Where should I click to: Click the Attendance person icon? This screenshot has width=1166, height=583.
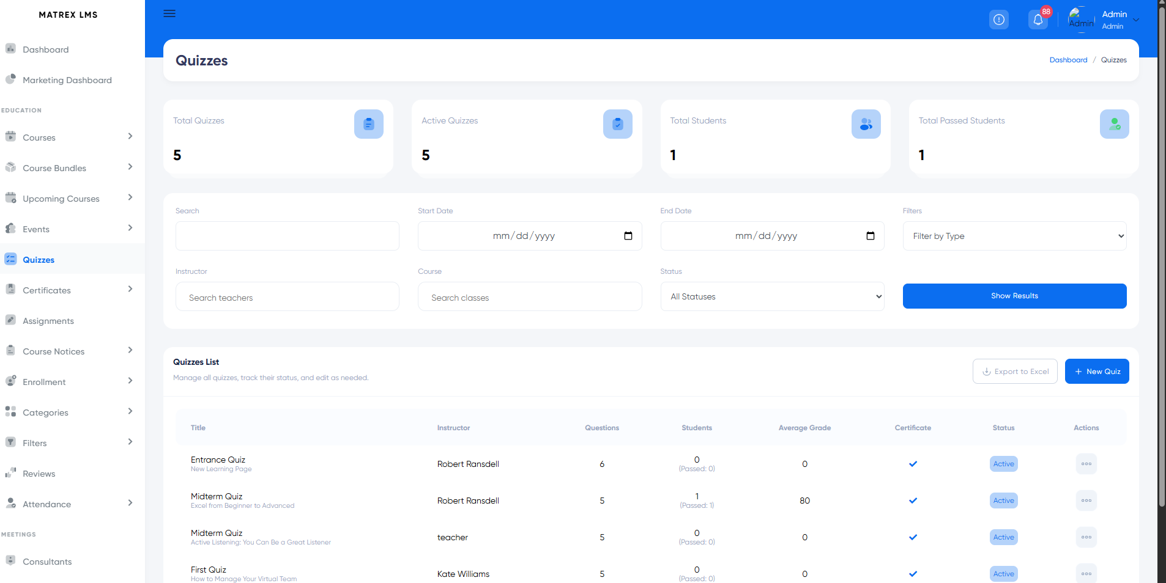[10, 503]
